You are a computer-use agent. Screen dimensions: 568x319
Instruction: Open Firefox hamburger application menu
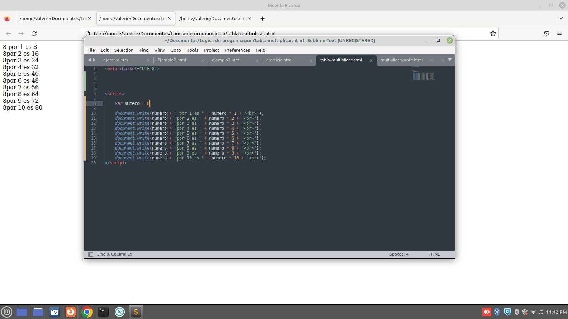pos(559,33)
